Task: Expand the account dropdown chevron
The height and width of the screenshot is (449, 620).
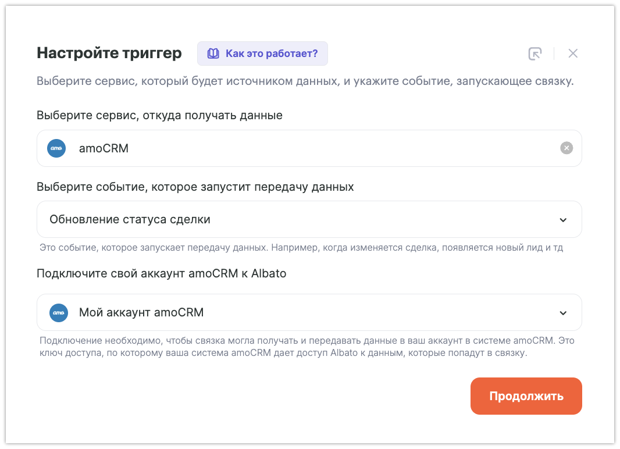Action: click(x=562, y=313)
